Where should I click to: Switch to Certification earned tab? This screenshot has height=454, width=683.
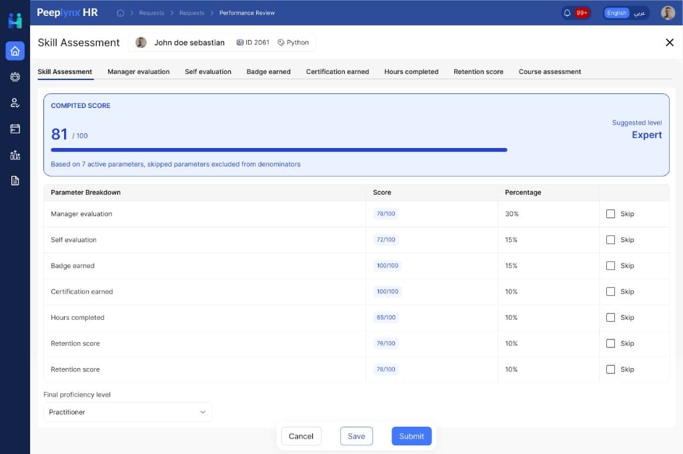[x=337, y=72]
